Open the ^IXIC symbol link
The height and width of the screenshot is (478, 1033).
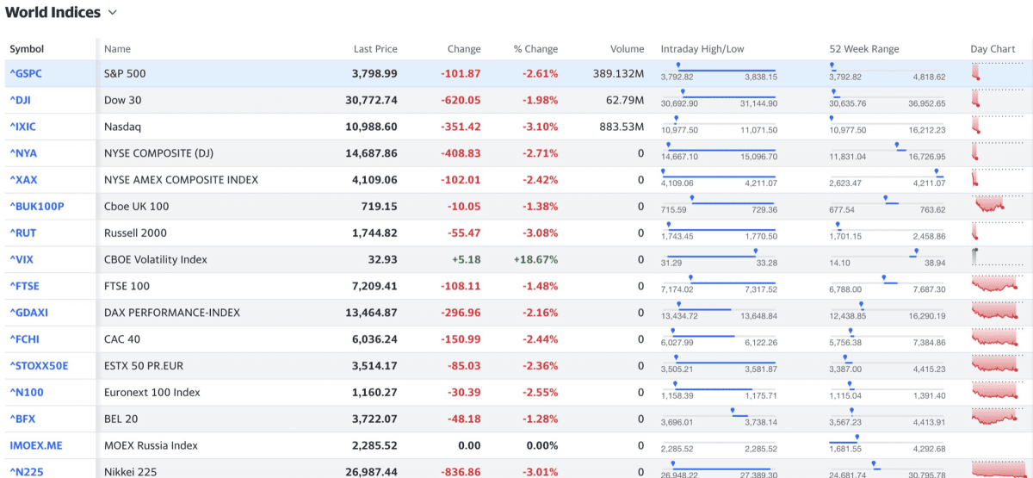coord(22,127)
